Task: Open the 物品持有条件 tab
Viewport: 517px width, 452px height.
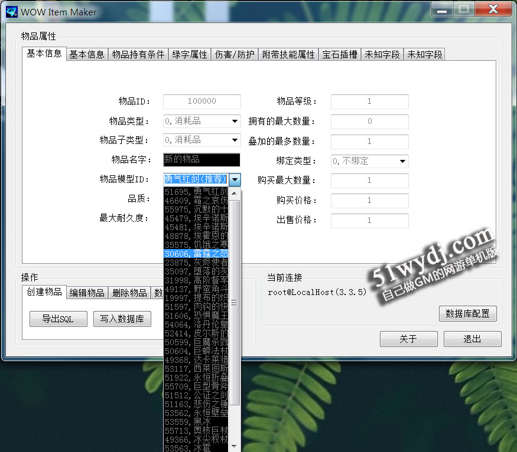Action: point(138,54)
